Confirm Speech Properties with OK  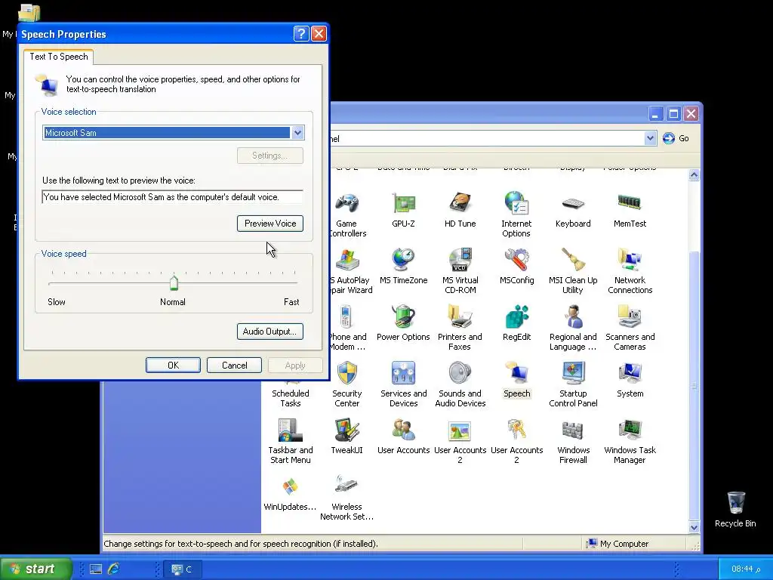tap(173, 366)
